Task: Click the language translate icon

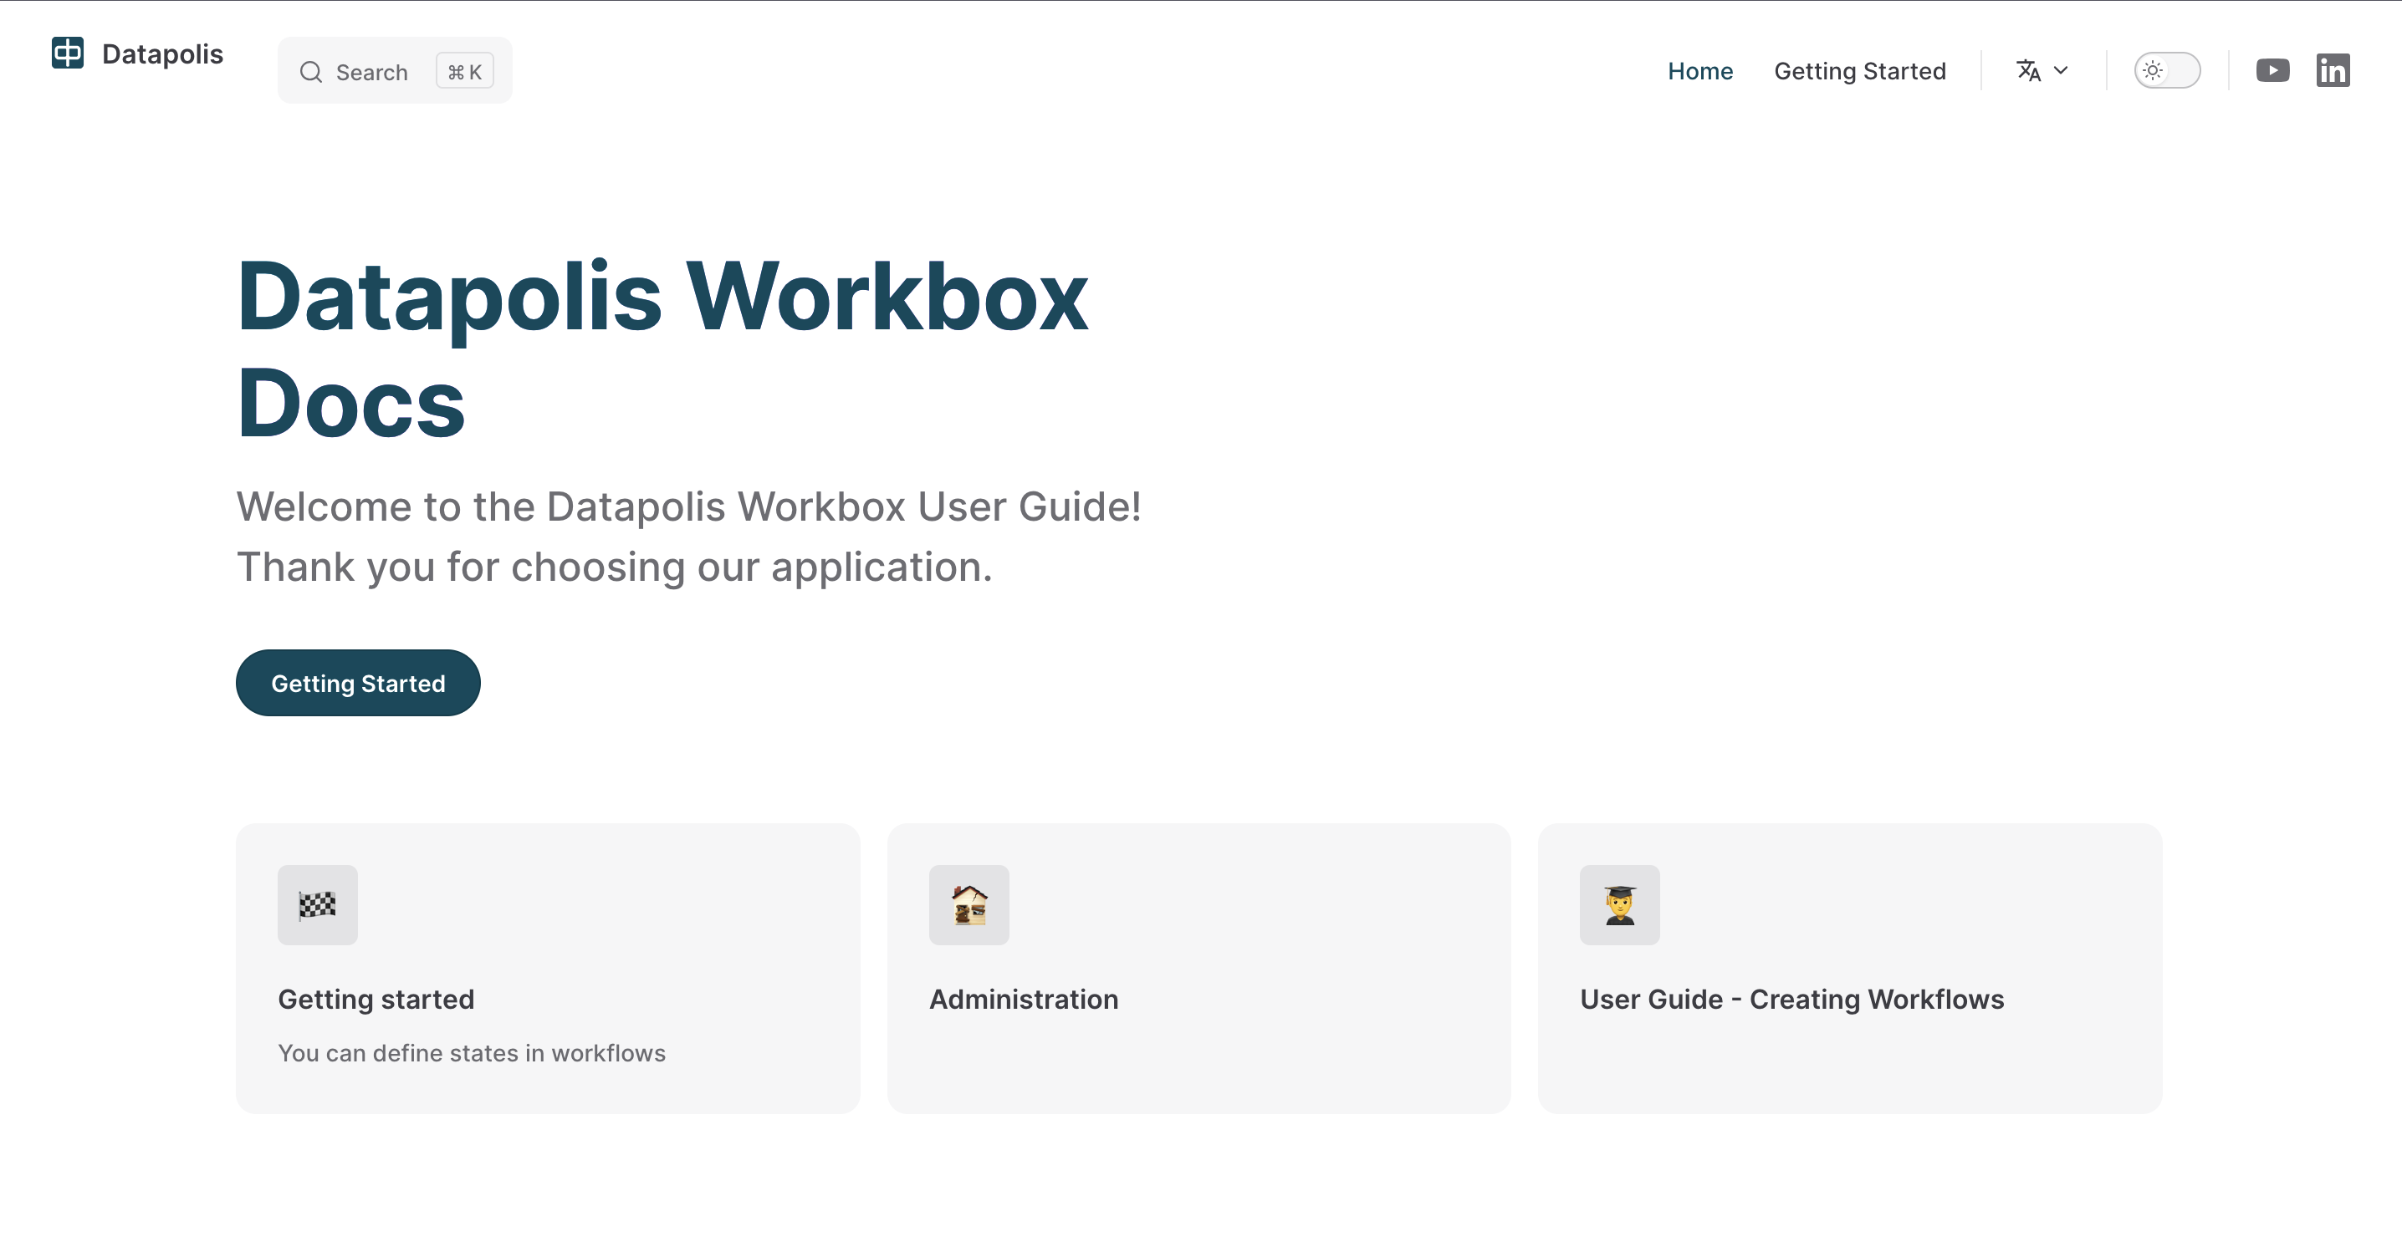Action: coord(2028,71)
